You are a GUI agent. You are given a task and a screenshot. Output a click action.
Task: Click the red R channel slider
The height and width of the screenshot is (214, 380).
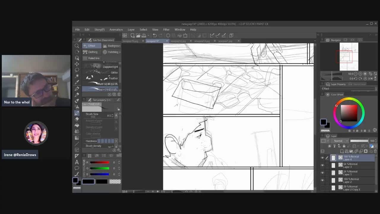pos(99,162)
